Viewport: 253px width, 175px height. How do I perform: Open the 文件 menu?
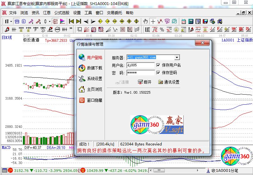point(13,13)
